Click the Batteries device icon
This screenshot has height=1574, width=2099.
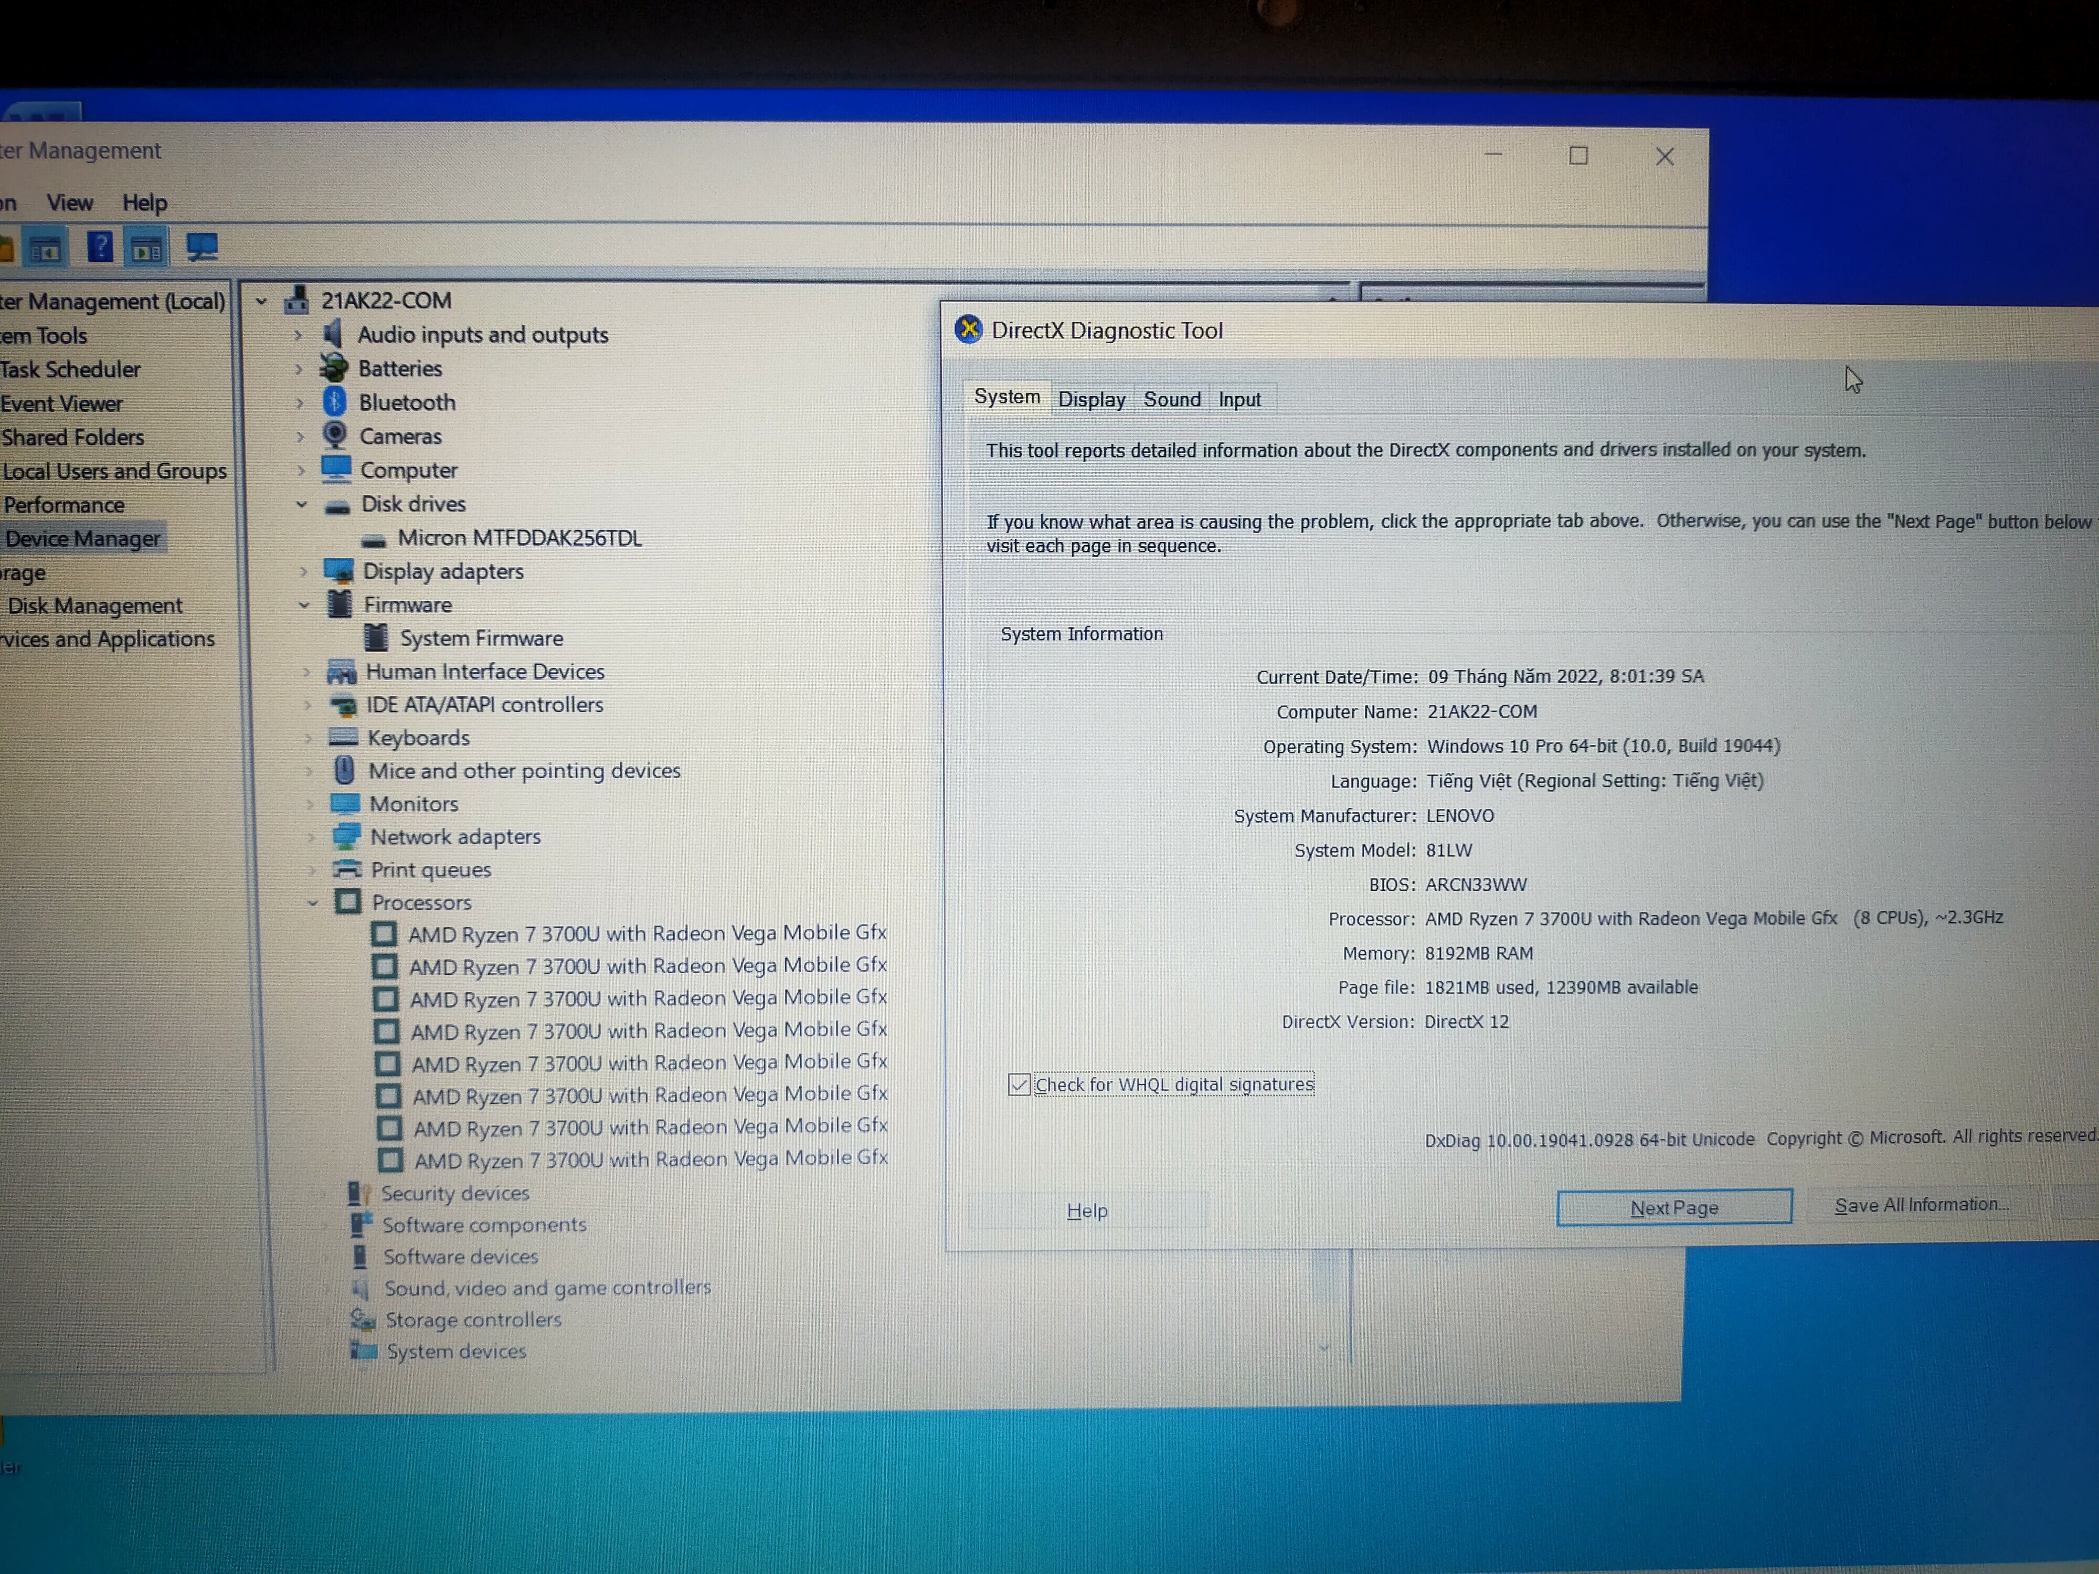point(333,367)
